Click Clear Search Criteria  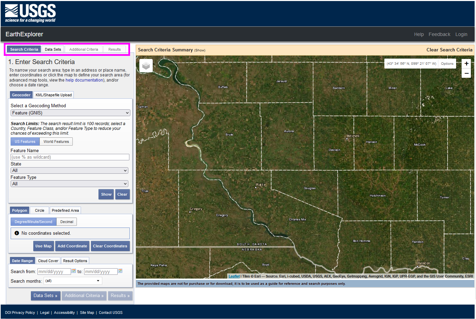449,49
